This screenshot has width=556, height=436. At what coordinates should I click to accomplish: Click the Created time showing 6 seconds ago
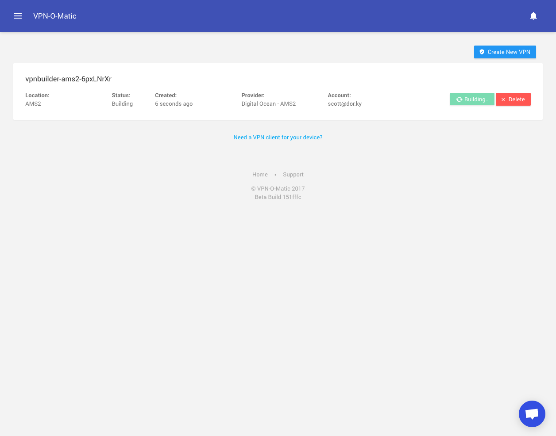pyautogui.click(x=174, y=103)
